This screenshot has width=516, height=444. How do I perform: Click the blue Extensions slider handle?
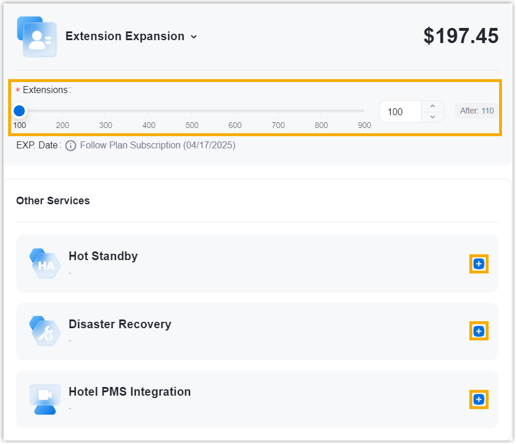click(x=19, y=111)
